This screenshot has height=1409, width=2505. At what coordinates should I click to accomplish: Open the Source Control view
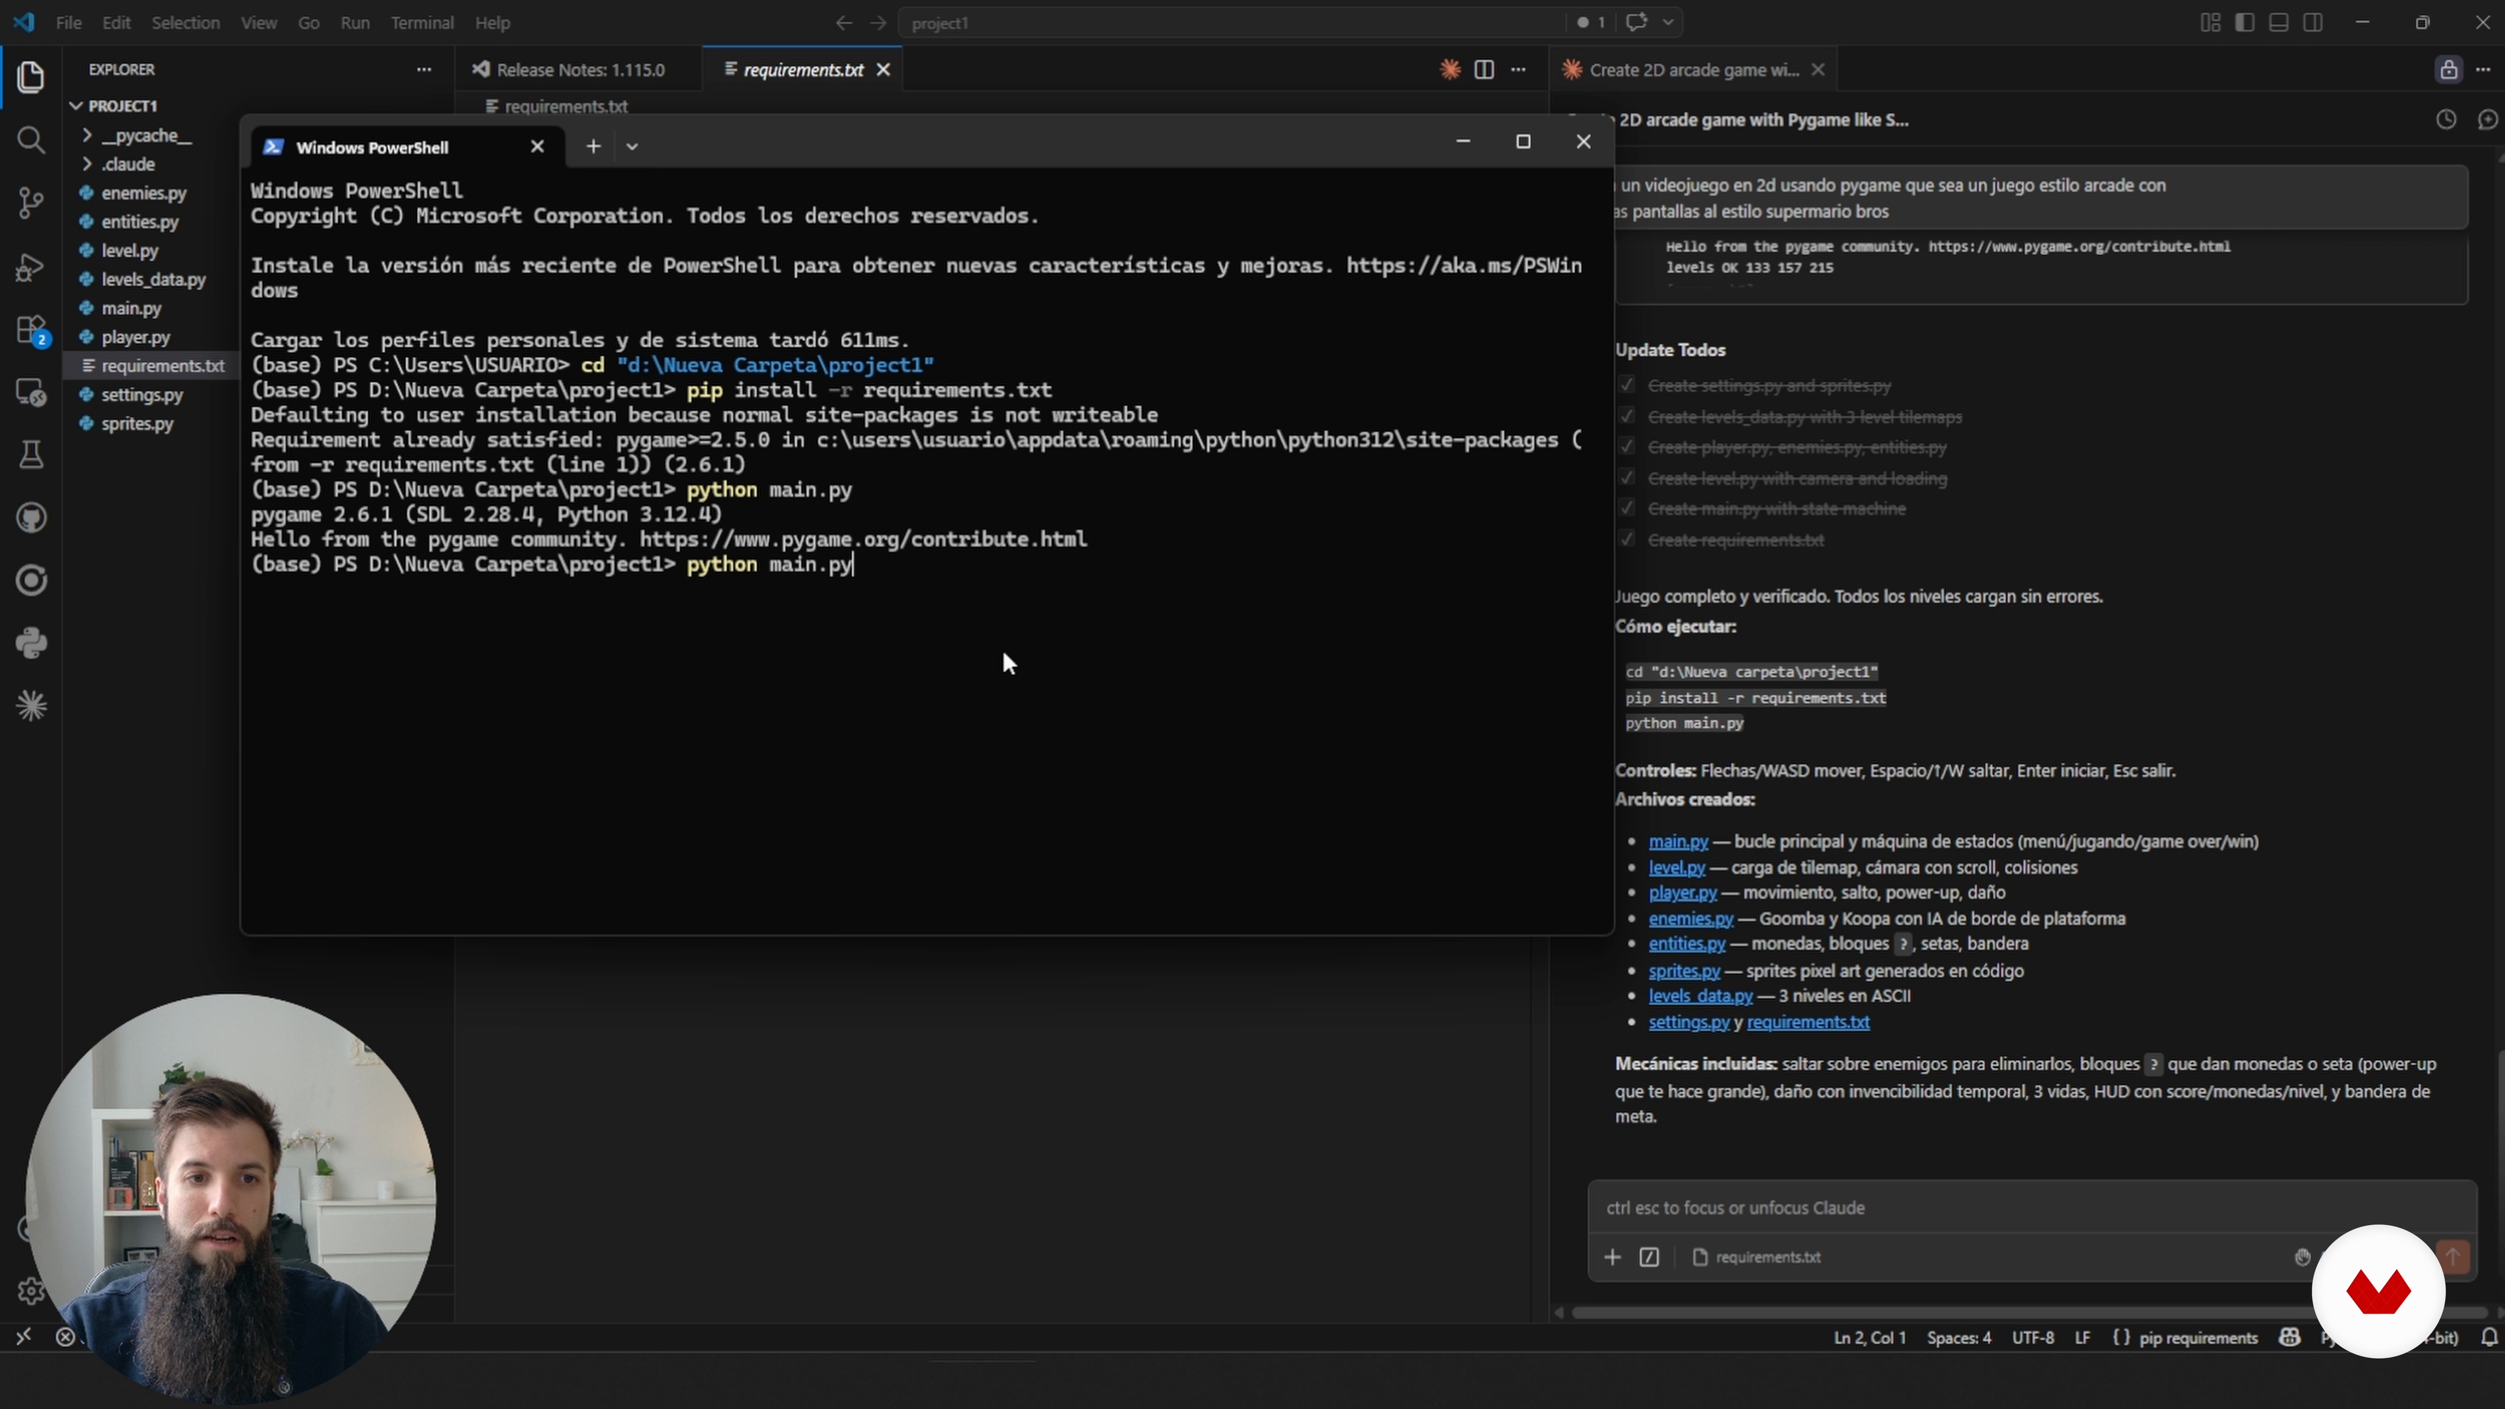[x=31, y=204]
